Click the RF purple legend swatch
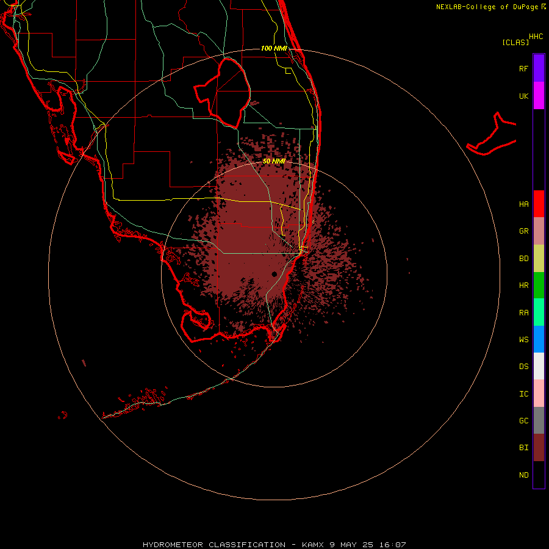549x549 pixels. coord(539,68)
